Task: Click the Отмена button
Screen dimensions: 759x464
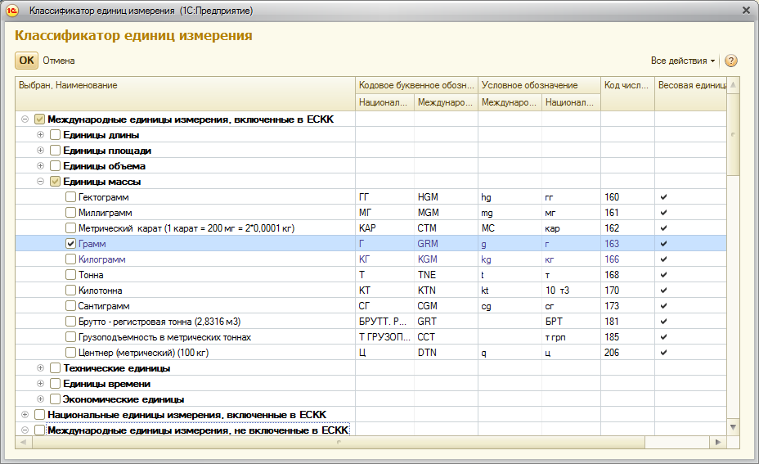Action: click(59, 61)
